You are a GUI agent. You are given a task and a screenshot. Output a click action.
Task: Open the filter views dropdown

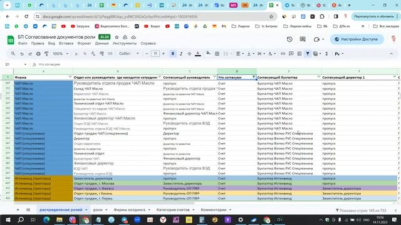tap(317, 54)
